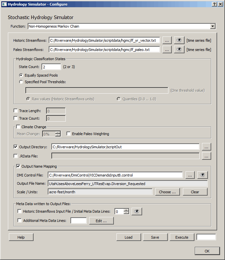
Task: Confirm the dialog with OK
Action: [207, 251]
